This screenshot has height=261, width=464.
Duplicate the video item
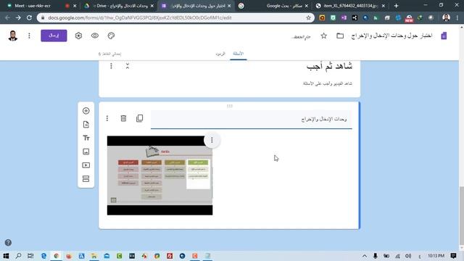[x=139, y=118]
